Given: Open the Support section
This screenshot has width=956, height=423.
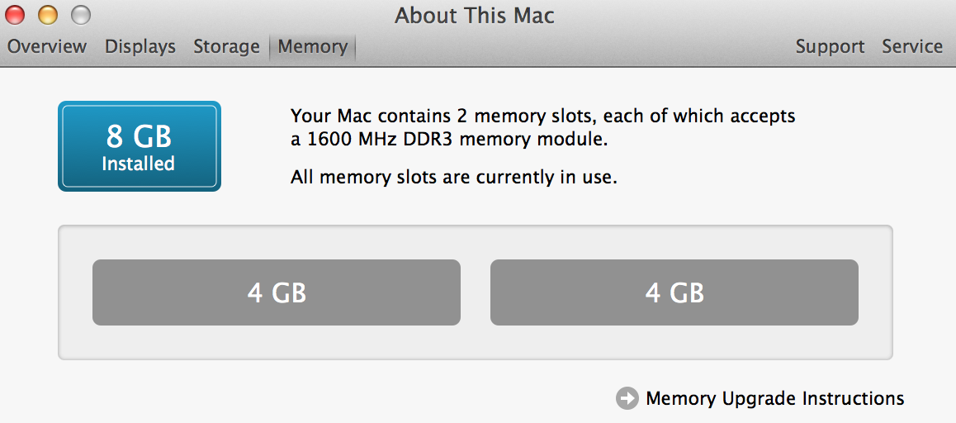Looking at the screenshot, I should (x=830, y=47).
